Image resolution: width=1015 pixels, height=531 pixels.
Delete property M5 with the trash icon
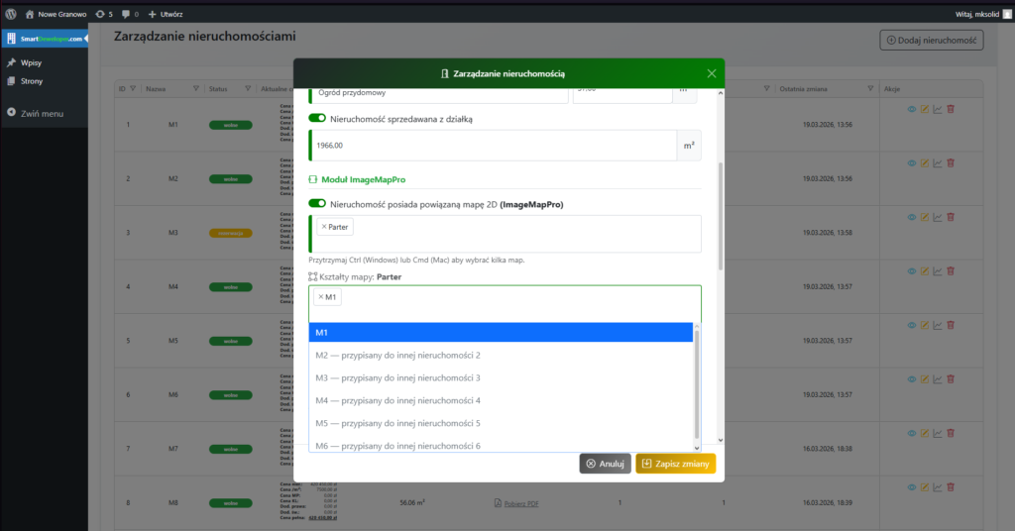coord(951,325)
